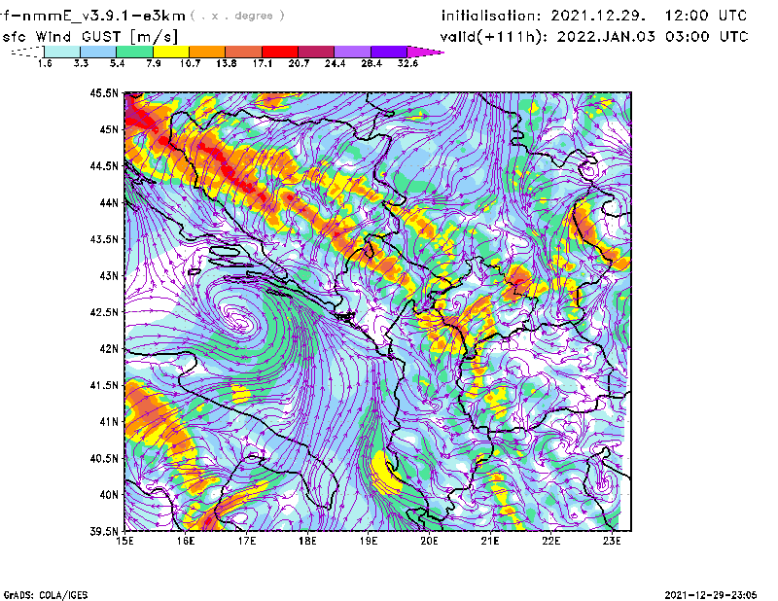Image resolution: width=778 pixels, height=601 pixels.
Task: Click the legend value 17.1
Action: click(263, 63)
